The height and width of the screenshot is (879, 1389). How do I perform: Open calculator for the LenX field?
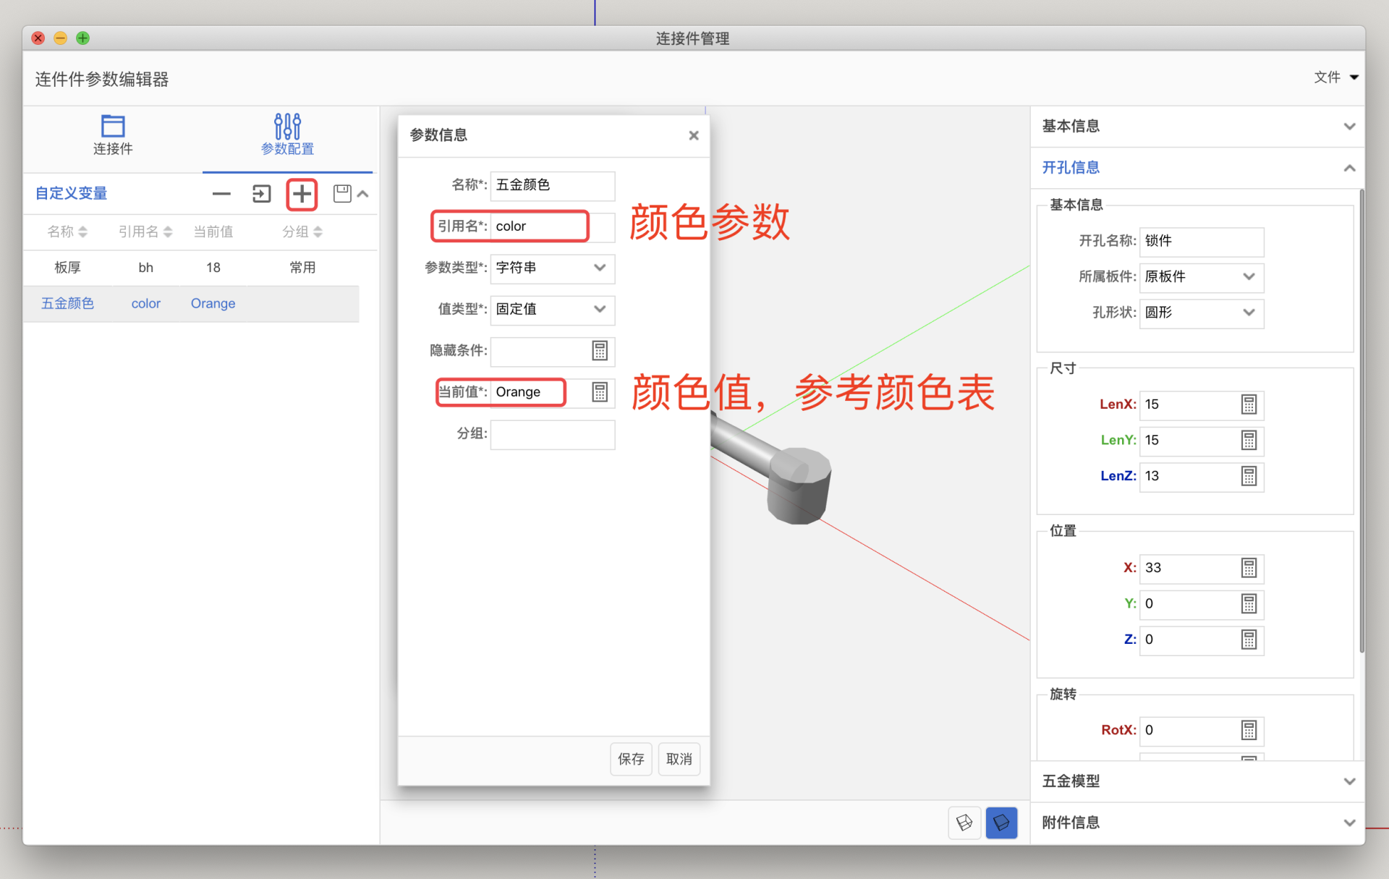pyautogui.click(x=1249, y=404)
